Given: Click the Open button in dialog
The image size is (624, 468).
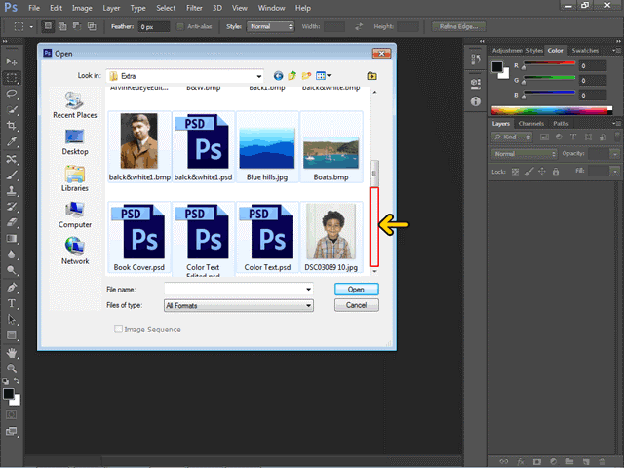Looking at the screenshot, I should (356, 290).
